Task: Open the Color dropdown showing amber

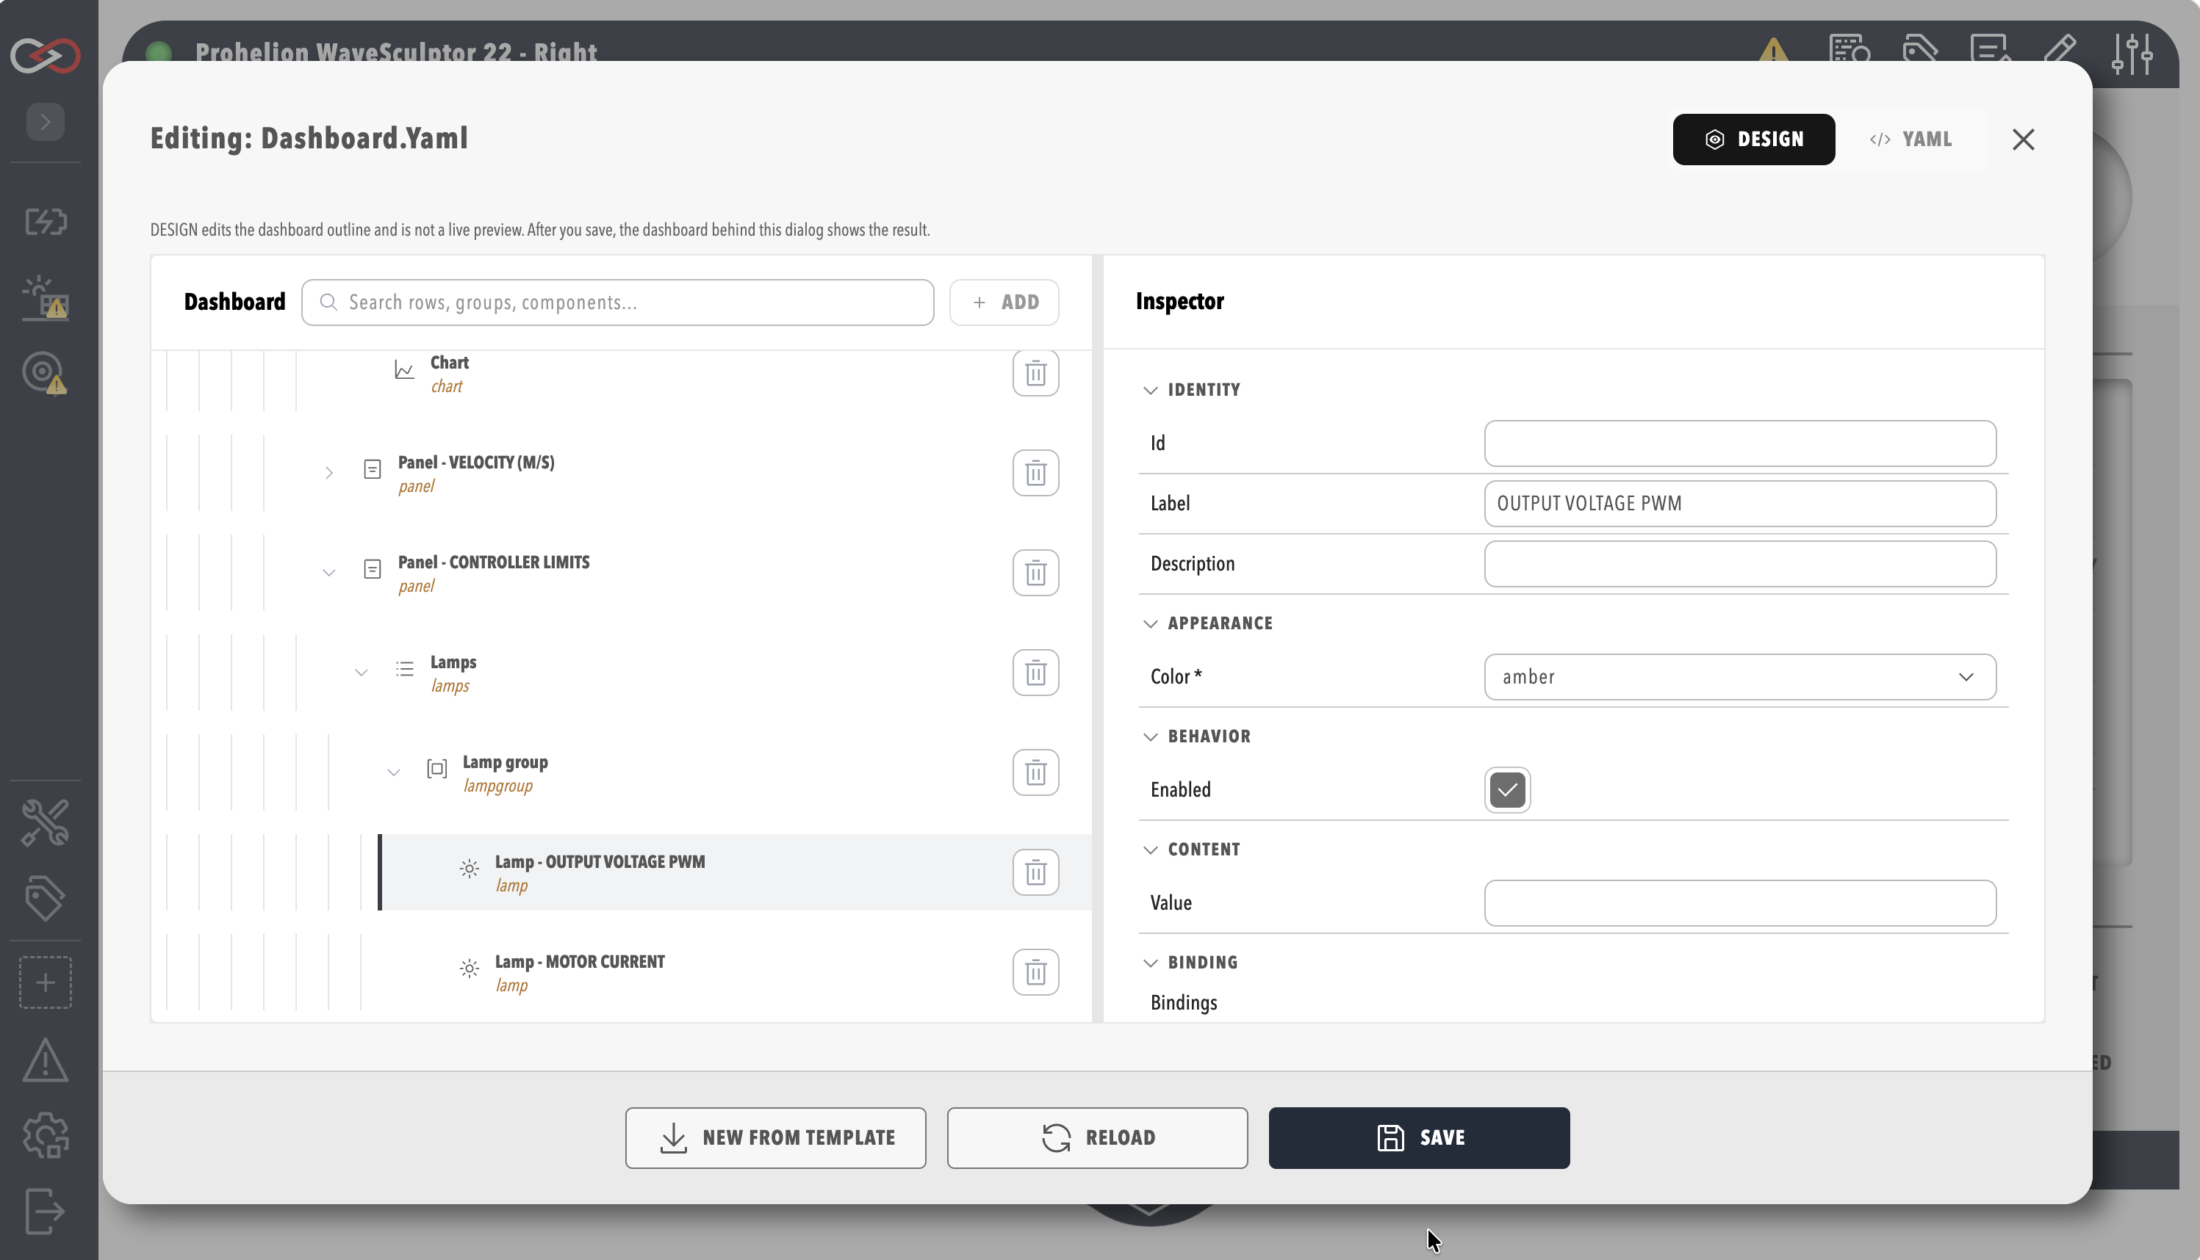Action: coord(1739,677)
